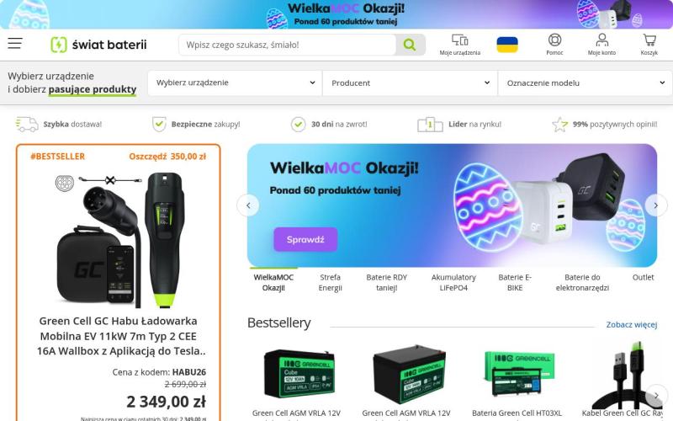Select the Baterie E-BIKE banner tab
Image resolution: width=673 pixels, height=421 pixels.
[x=515, y=282]
